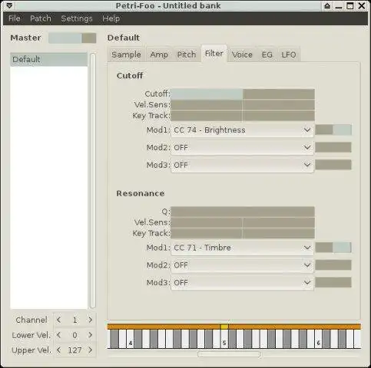Click the Channel value field showing 1
The height and width of the screenshot is (368, 371).
click(x=75, y=320)
